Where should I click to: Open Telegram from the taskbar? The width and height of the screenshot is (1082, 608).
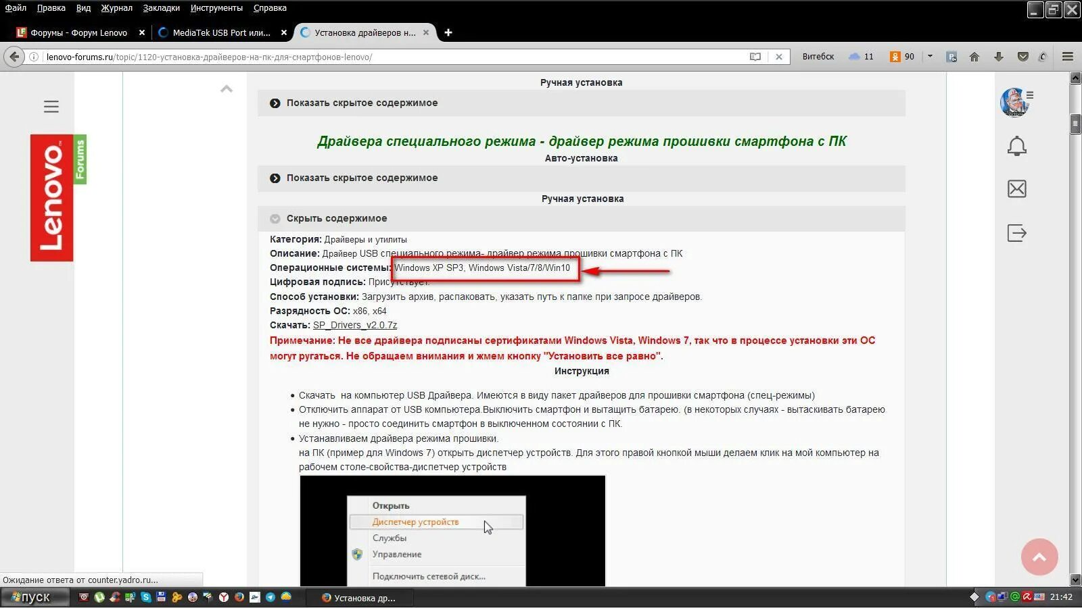click(270, 597)
